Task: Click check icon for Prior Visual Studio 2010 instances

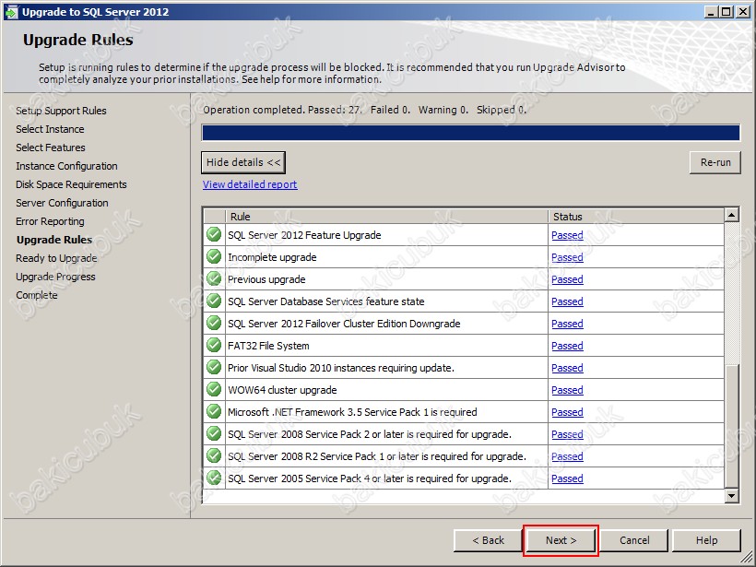Action: pyautogui.click(x=214, y=368)
